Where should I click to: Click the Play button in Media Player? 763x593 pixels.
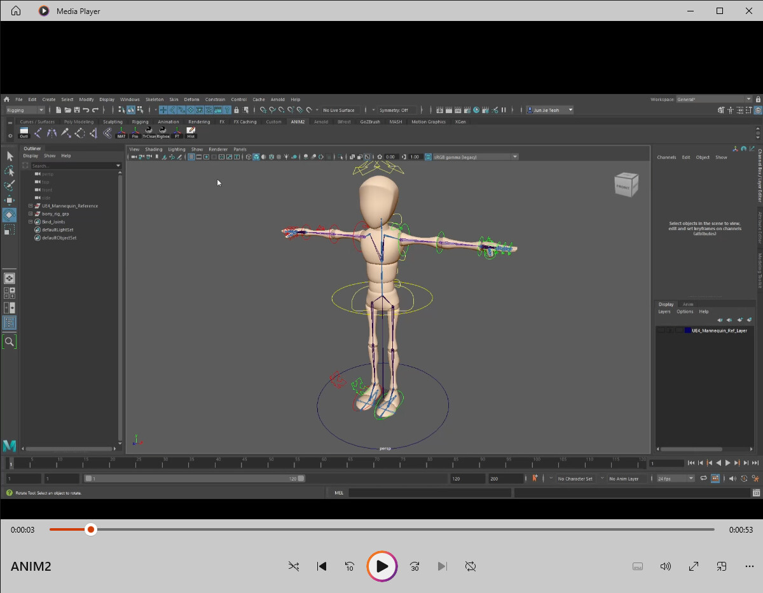click(382, 566)
